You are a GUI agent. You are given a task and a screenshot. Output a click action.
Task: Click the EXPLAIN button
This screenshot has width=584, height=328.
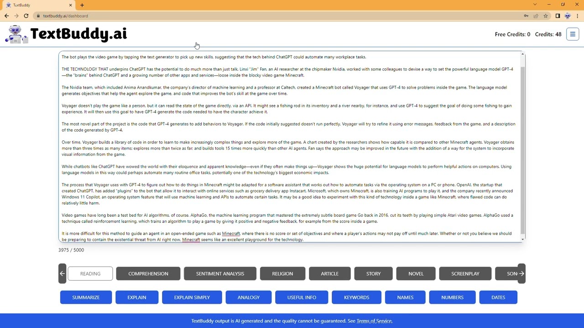(x=137, y=297)
